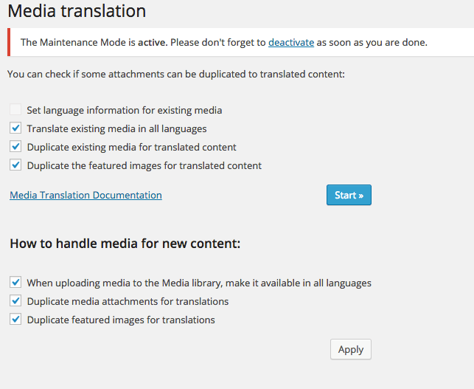The height and width of the screenshot is (389, 474).
Task: Click label text 'Duplicate existing media for translated content'
Action: click(131, 147)
